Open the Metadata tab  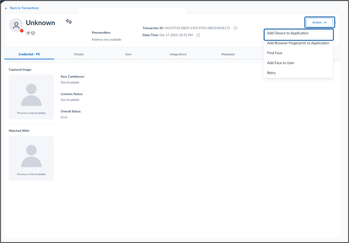click(x=228, y=54)
